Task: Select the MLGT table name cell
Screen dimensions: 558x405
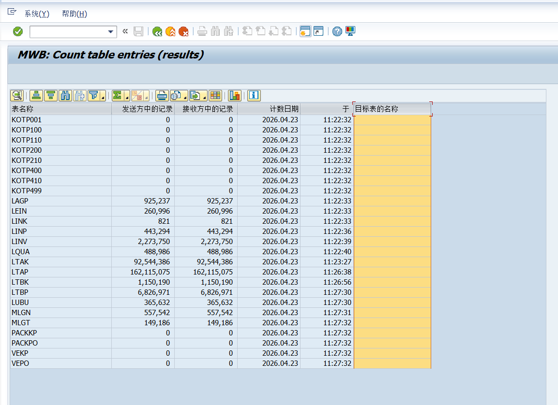Action: tap(61, 323)
